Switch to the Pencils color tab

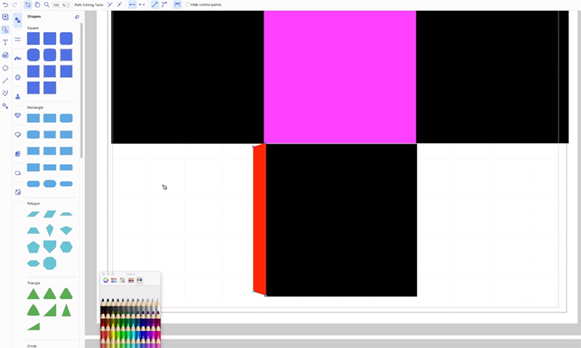(139, 280)
